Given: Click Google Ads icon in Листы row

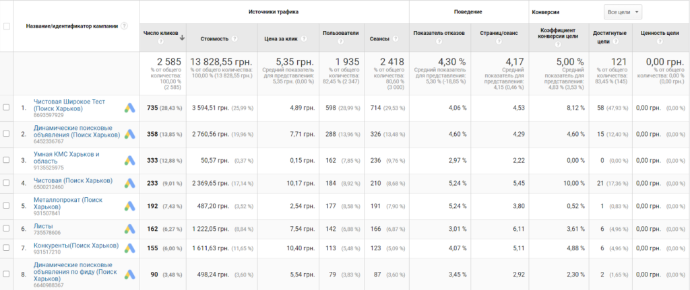Looking at the screenshot, I should pos(129,229).
